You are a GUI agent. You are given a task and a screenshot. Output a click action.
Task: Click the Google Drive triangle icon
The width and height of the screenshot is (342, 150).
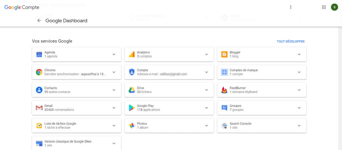coord(132,90)
